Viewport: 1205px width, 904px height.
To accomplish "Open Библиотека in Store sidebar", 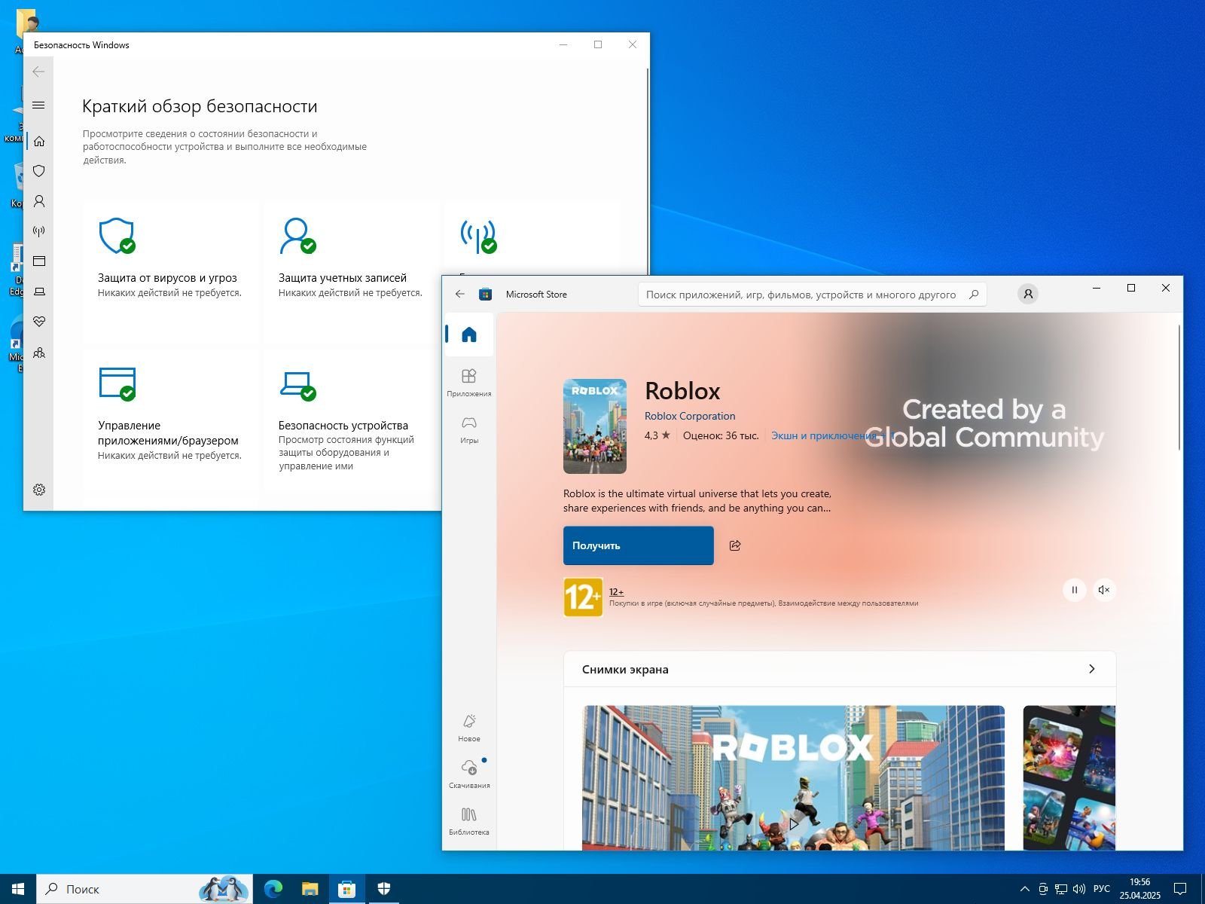I will pos(469,821).
